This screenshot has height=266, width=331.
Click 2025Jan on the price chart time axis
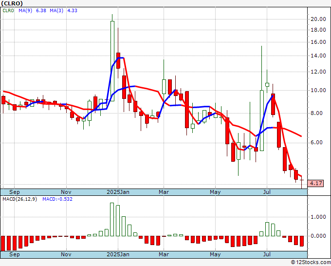click(118, 192)
